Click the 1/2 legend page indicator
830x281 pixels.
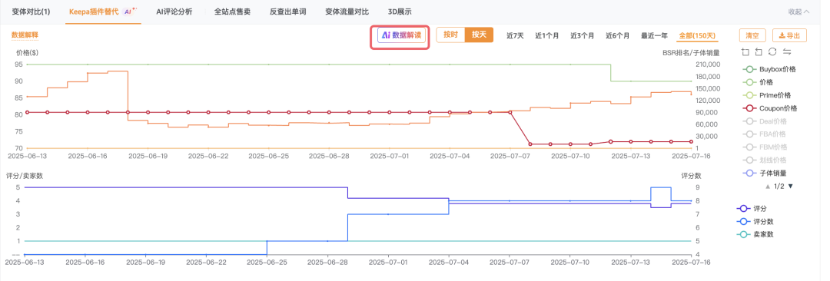coord(779,187)
